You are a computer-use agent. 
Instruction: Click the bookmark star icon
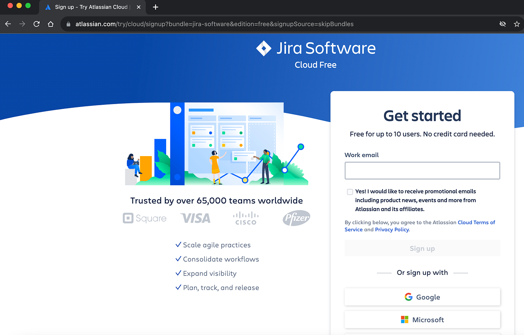(x=517, y=24)
